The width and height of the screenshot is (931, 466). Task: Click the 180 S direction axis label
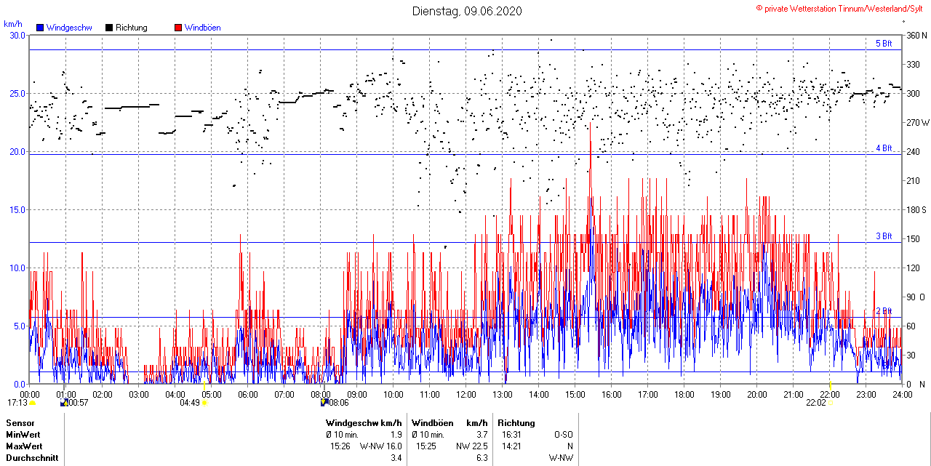[x=916, y=209]
